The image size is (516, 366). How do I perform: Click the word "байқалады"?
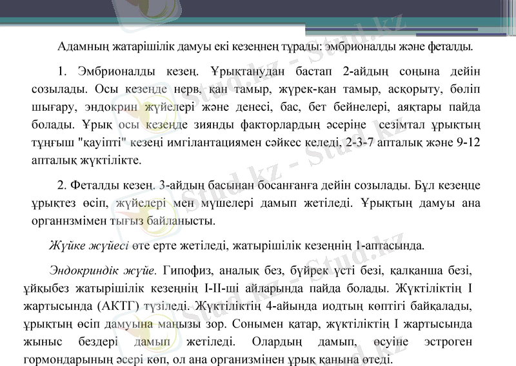(441, 306)
